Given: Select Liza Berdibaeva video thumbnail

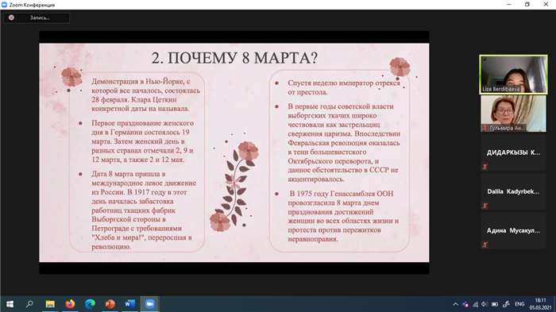Looking at the screenshot, I should click(513, 75).
